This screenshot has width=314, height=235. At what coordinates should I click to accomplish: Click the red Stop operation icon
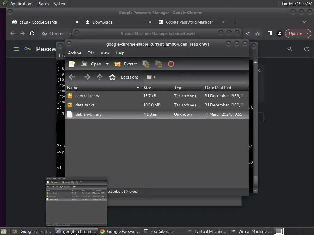171,64
